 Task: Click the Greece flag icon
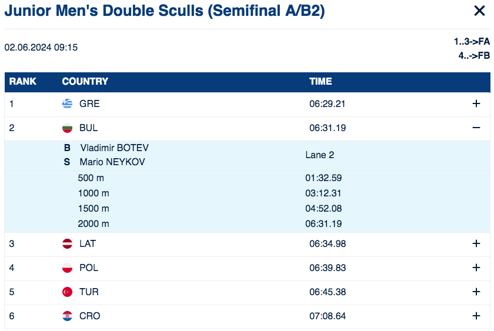pos(67,103)
